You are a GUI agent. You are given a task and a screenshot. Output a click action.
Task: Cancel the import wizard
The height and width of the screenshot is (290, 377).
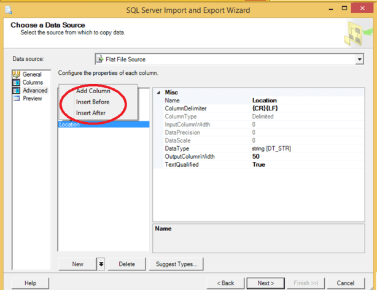345,283
